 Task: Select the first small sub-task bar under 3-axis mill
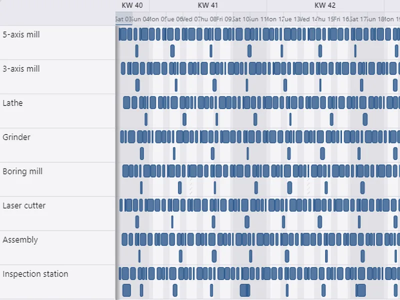137,85
